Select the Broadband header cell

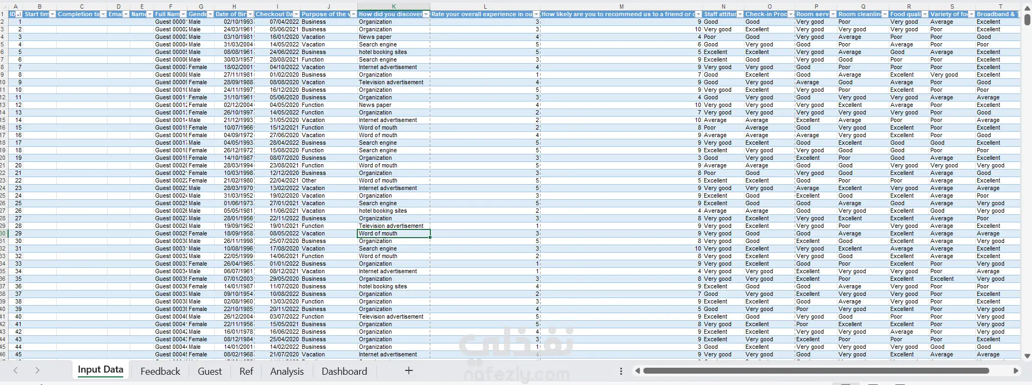point(998,14)
